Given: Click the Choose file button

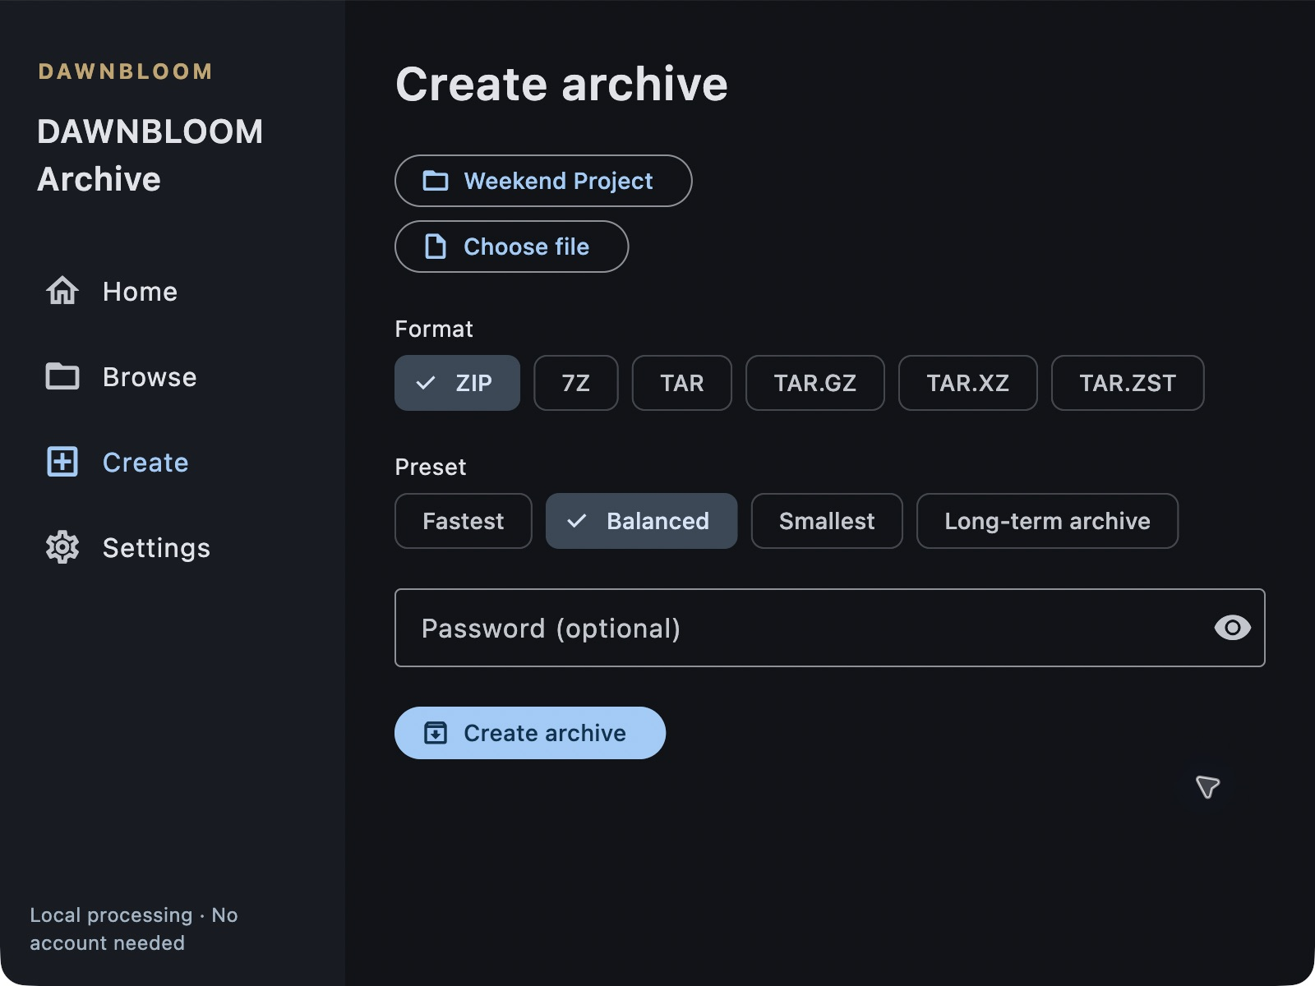Looking at the screenshot, I should click(511, 246).
